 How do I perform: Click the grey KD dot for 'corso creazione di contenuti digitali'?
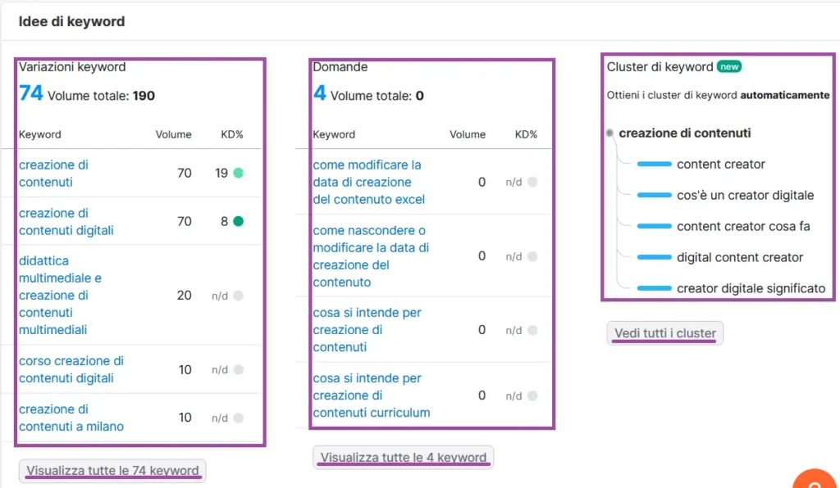pyautogui.click(x=238, y=370)
